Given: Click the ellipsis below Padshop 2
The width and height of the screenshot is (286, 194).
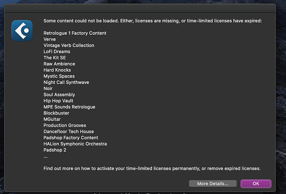Looking at the screenshot, I should (x=46, y=157).
